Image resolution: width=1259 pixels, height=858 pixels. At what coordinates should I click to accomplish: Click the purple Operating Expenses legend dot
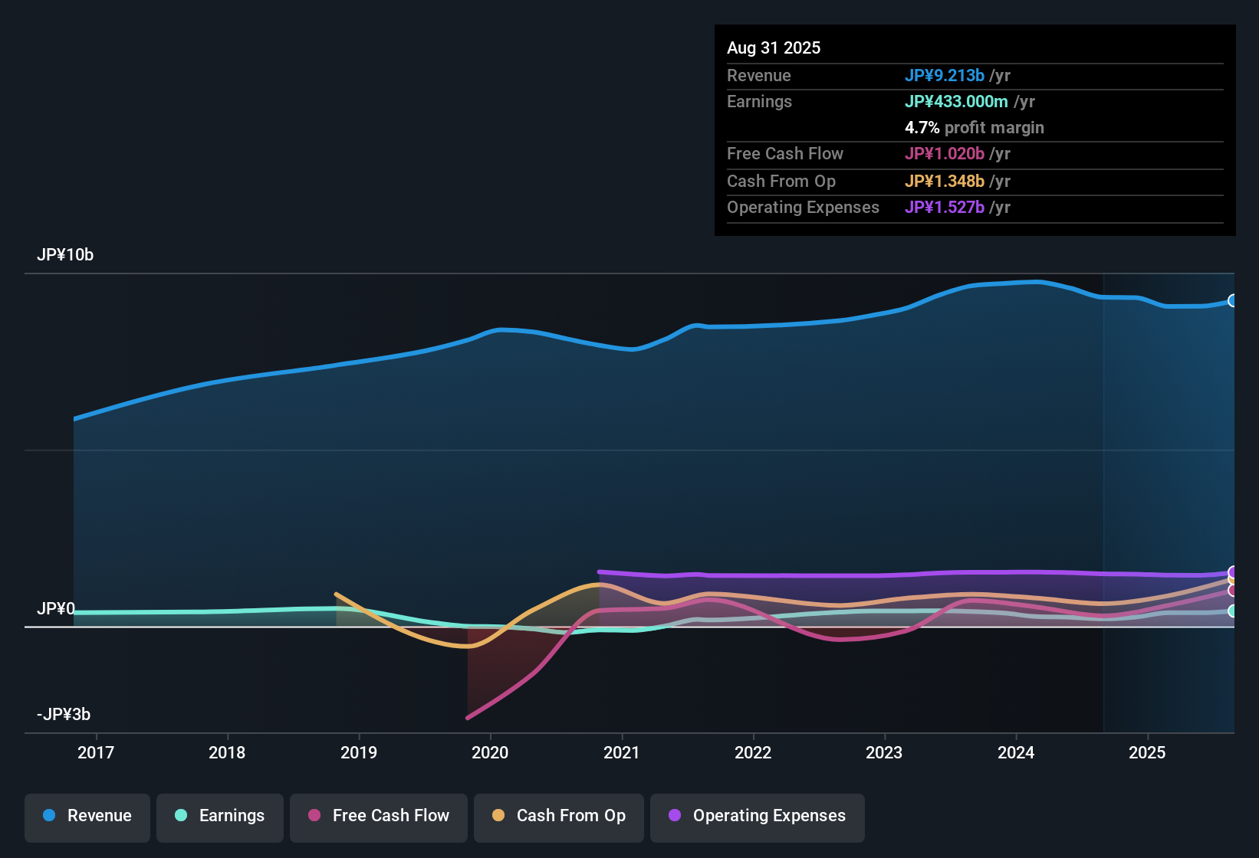coord(673,816)
